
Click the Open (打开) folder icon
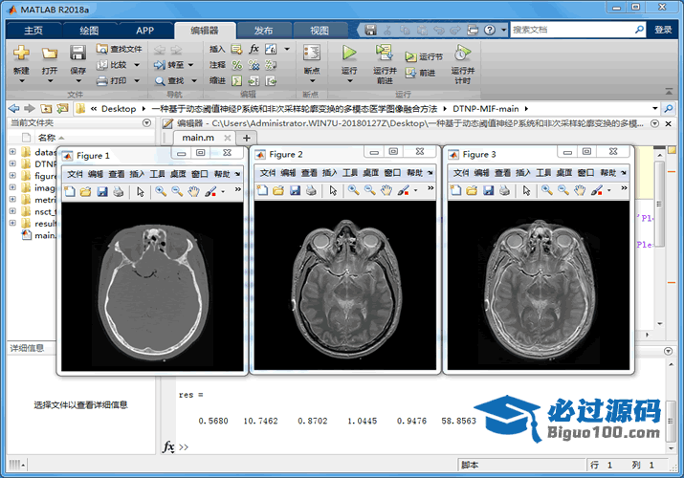pyautogui.click(x=50, y=54)
